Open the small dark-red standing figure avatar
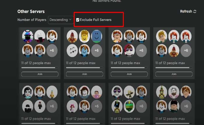 (40, 106)
